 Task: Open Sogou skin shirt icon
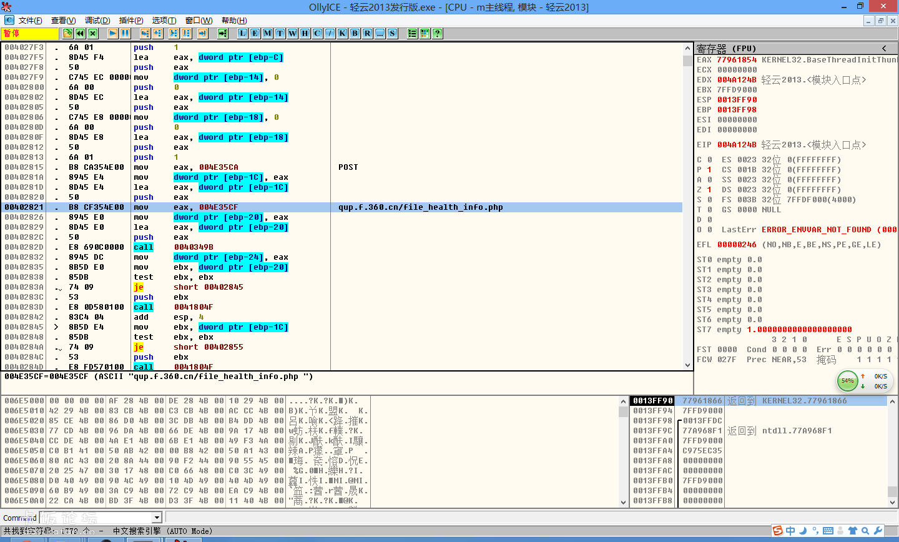click(853, 531)
